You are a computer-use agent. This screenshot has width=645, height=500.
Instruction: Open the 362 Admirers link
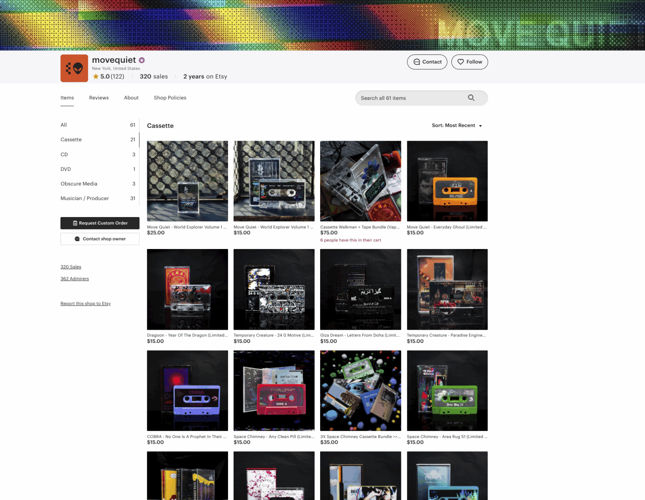(74, 279)
